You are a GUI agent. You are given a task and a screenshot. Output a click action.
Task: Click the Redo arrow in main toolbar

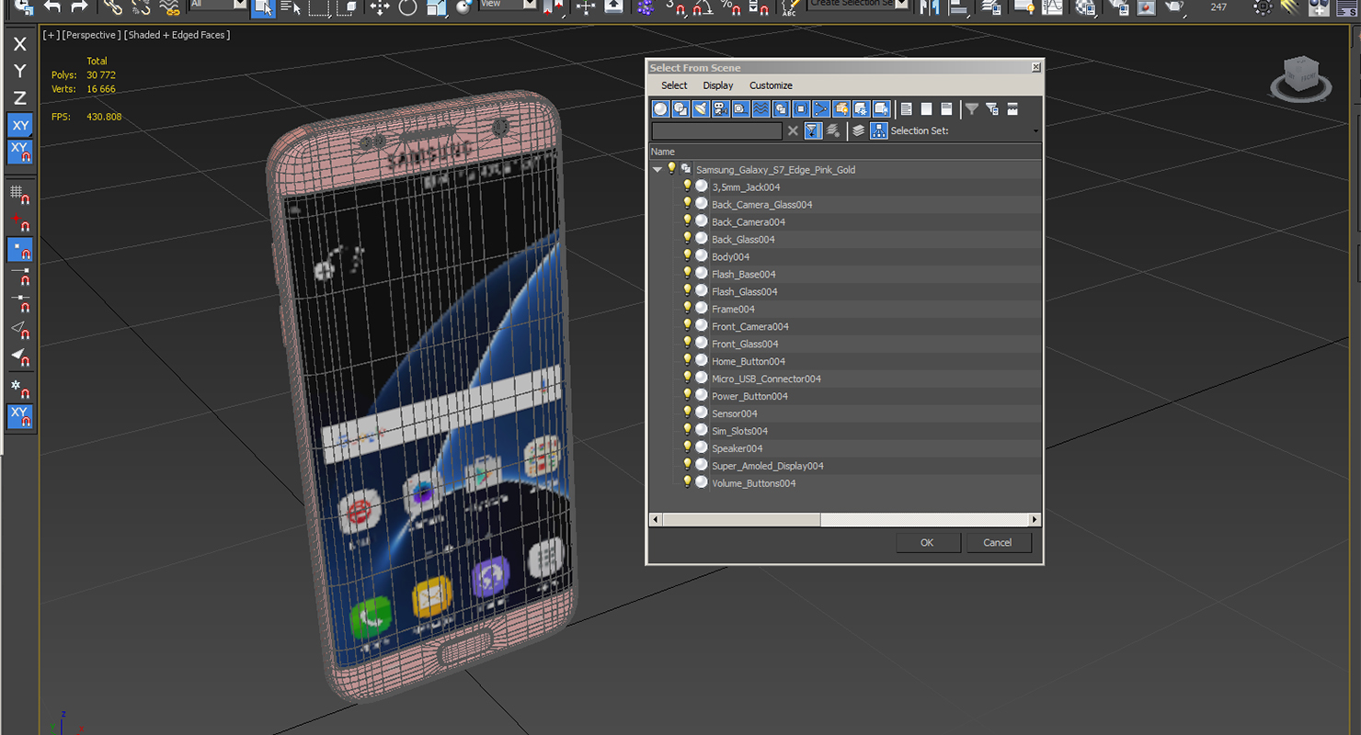click(x=79, y=6)
